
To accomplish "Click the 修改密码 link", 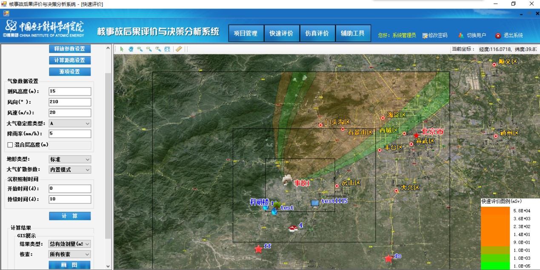I will [x=435, y=36].
